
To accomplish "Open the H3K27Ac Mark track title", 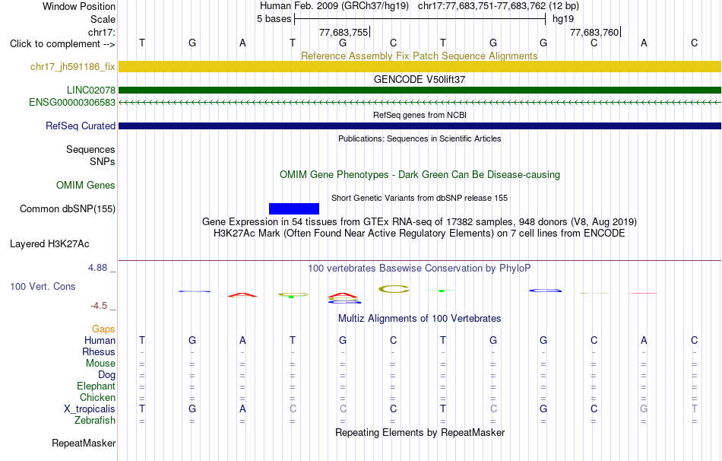I will [420, 234].
